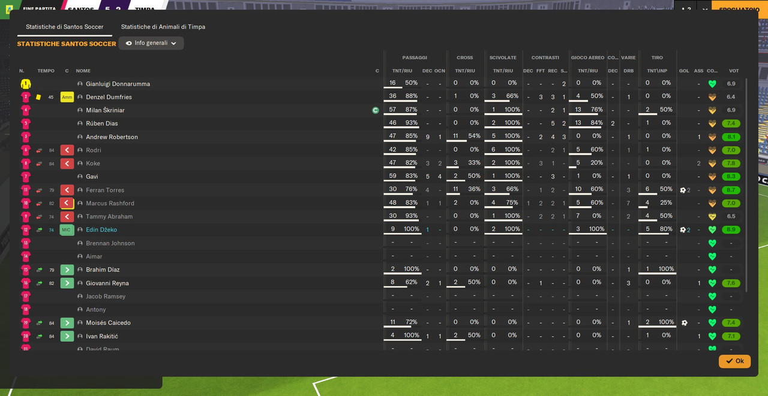
Task: Click the goal ball icon in Ferran Torres' row
Action: pyautogui.click(x=683, y=190)
